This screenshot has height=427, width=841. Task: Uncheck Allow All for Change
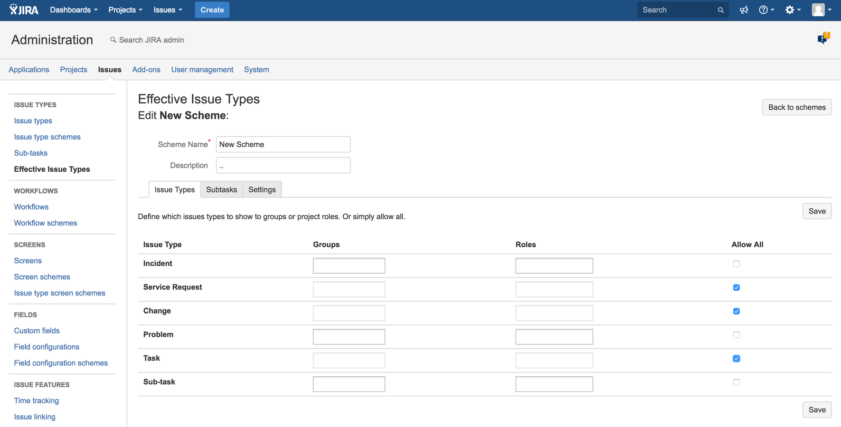pyautogui.click(x=736, y=311)
